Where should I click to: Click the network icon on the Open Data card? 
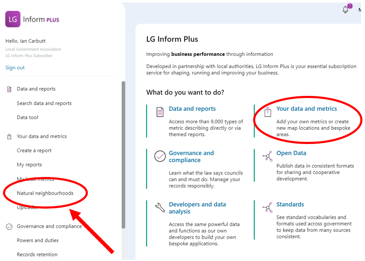click(x=267, y=156)
